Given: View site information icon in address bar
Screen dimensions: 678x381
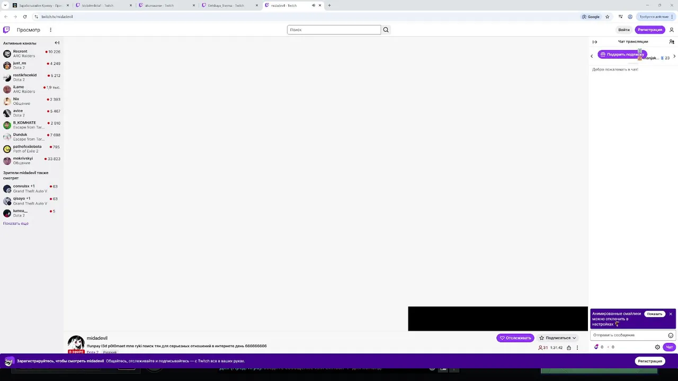Looking at the screenshot, I should click(x=36, y=16).
